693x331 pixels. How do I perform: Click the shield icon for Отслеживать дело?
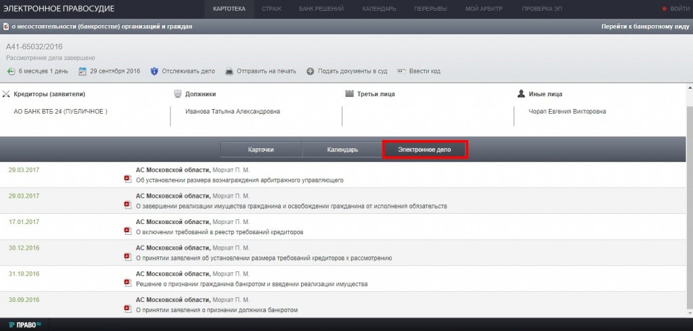(154, 71)
